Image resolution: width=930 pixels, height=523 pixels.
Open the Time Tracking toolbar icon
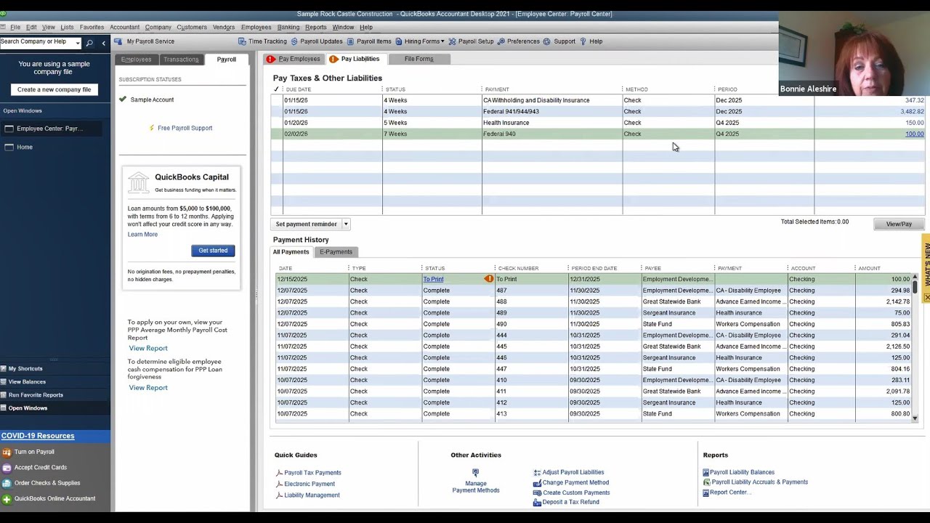coord(242,41)
